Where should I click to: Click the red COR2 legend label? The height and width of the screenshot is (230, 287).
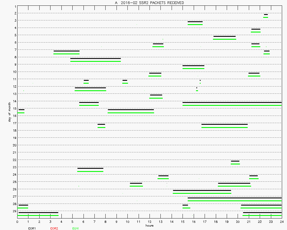pyautogui.click(x=54, y=229)
